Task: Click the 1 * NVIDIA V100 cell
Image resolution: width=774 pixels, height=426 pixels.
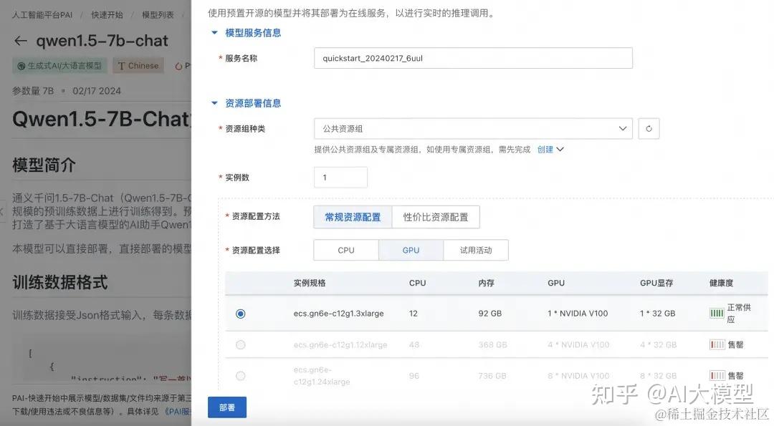Action: (x=578, y=314)
